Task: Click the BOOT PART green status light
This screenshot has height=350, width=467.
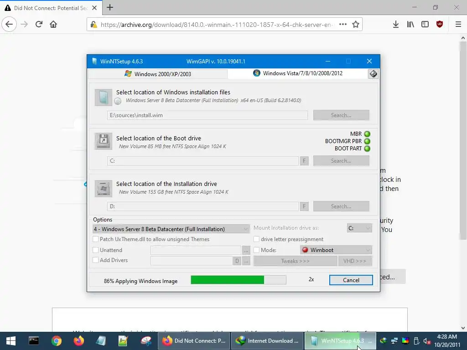Action: point(367,149)
